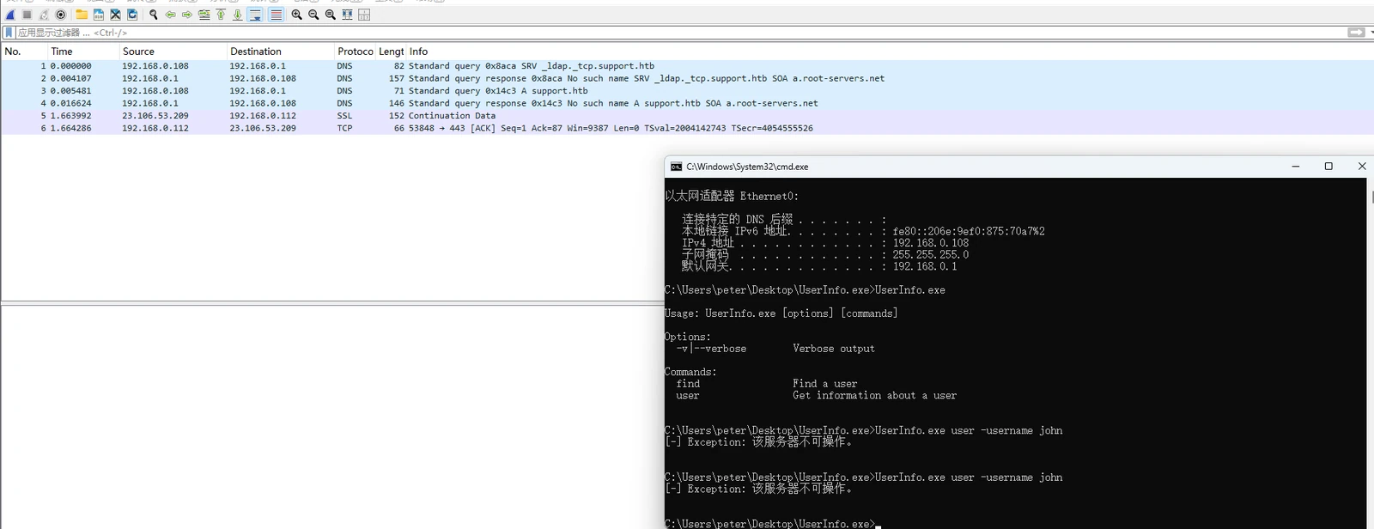1374x529 pixels.
Task: Toggle packet list colorization
Action: tap(276, 15)
